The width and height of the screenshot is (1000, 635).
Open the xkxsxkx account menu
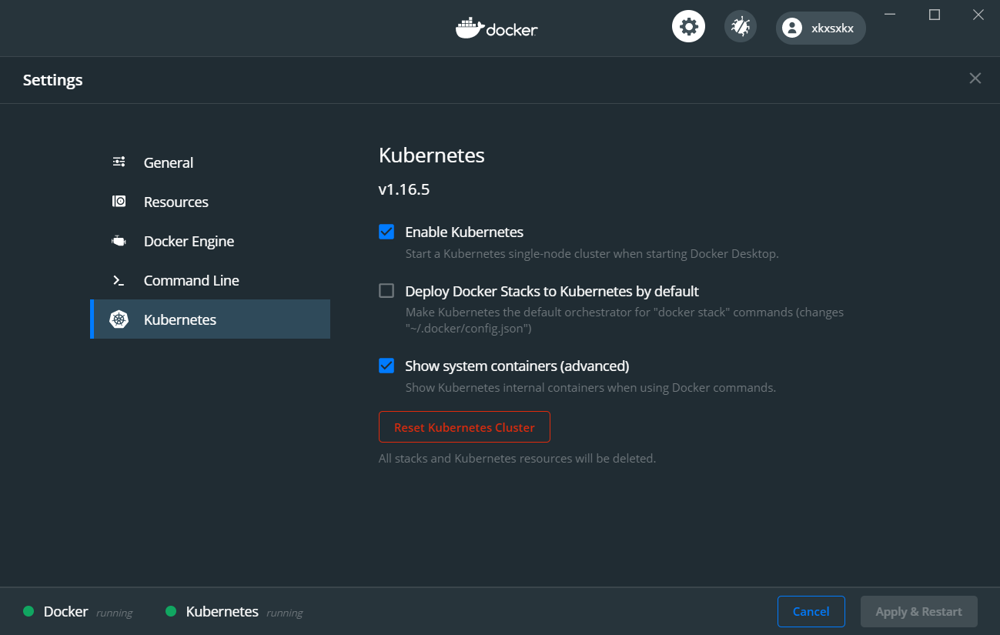(821, 28)
